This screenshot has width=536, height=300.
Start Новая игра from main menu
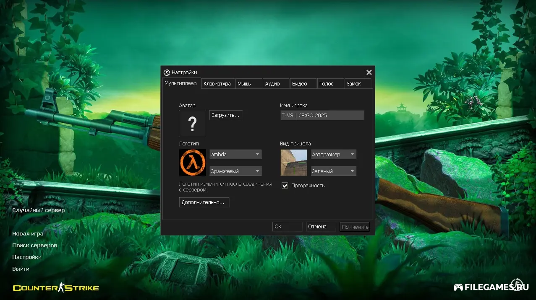coord(28,234)
